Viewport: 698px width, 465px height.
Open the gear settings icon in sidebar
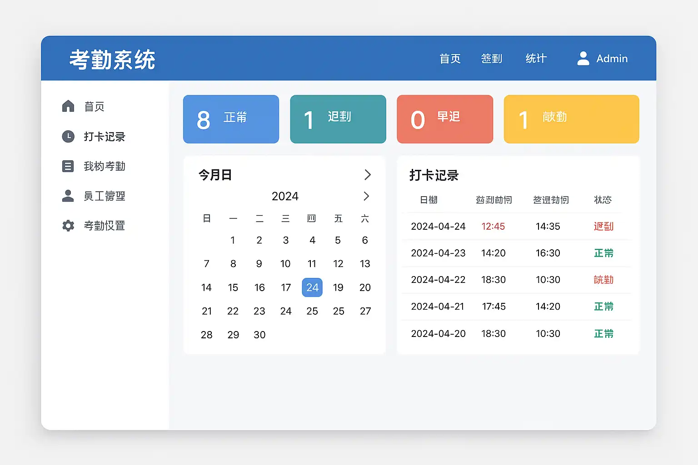(68, 226)
